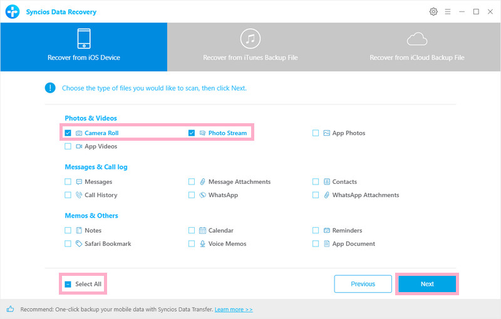Check the Call History checkbox
The height and width of the screenshot is (319, 501).
[x=68, y=195]
